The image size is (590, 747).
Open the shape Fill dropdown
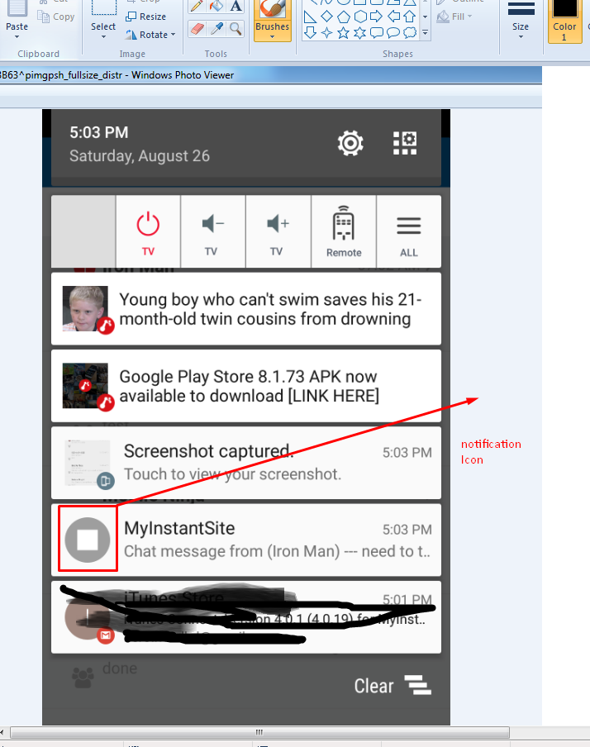pyautogui.click(x=455, y=17)
